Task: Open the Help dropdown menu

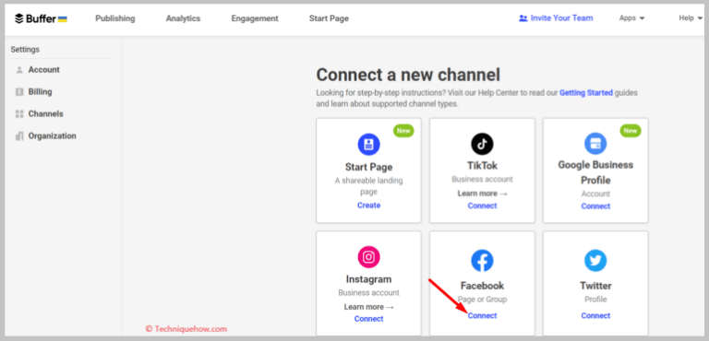Action: click(691, 18)
